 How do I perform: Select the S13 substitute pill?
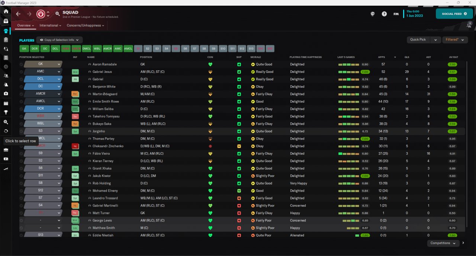251,48
